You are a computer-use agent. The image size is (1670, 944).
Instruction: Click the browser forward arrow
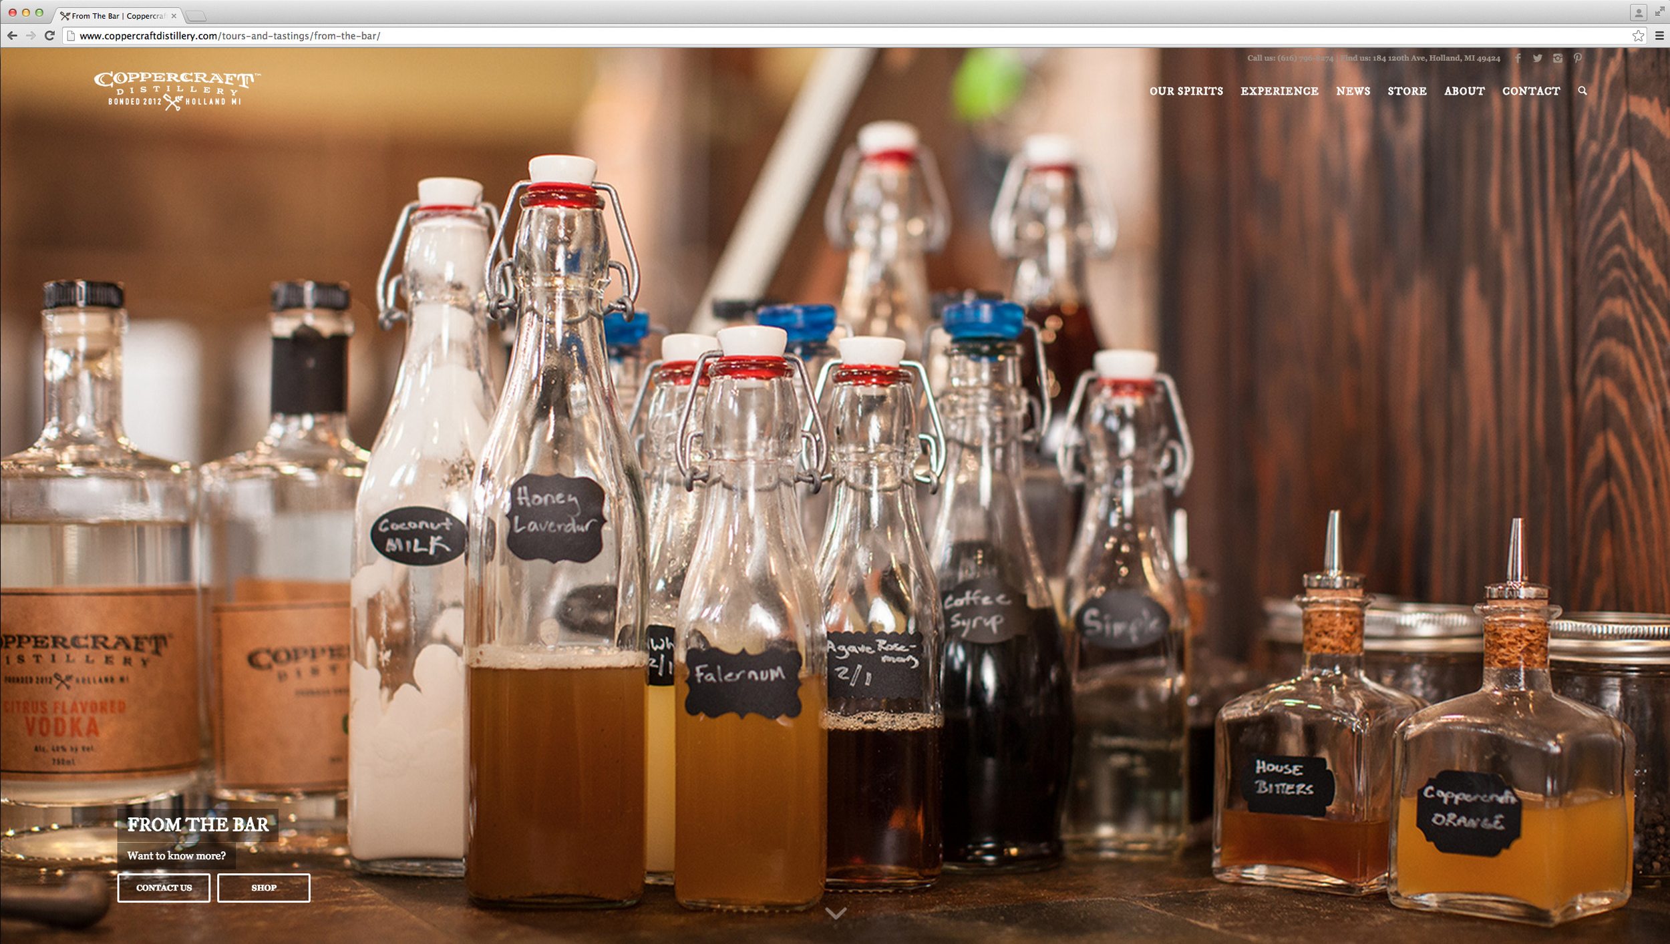point(31,35)
